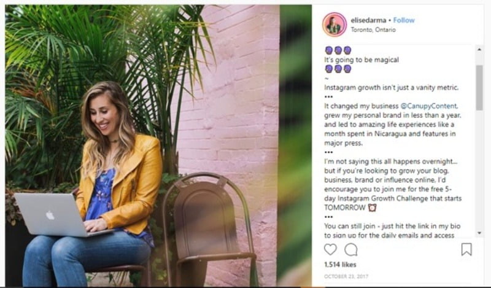This screenshot has height=288, width=491.
Task: Like the post with the heart icon
Action: click(330, 249)
